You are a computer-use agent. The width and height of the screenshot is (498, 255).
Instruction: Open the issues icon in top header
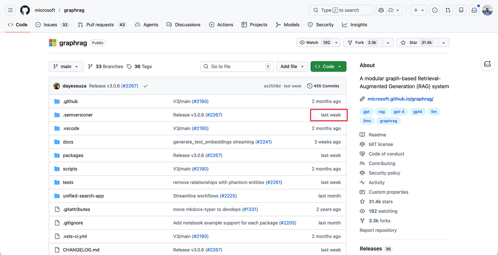click(435, 10)
